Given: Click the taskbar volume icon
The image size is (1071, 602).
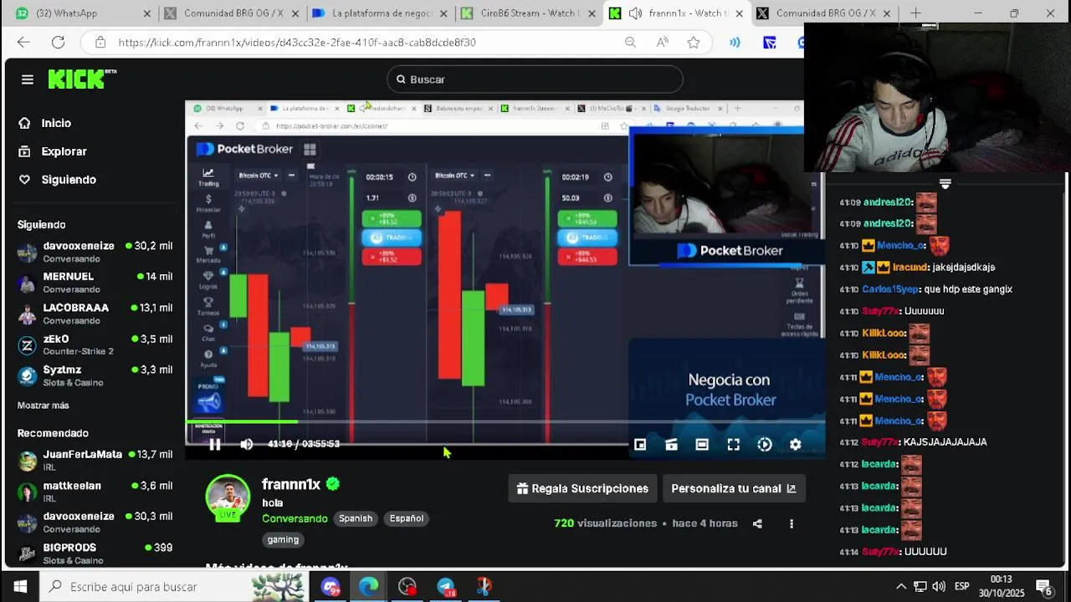Looking at the screenshot, I should tap(939, 586).
